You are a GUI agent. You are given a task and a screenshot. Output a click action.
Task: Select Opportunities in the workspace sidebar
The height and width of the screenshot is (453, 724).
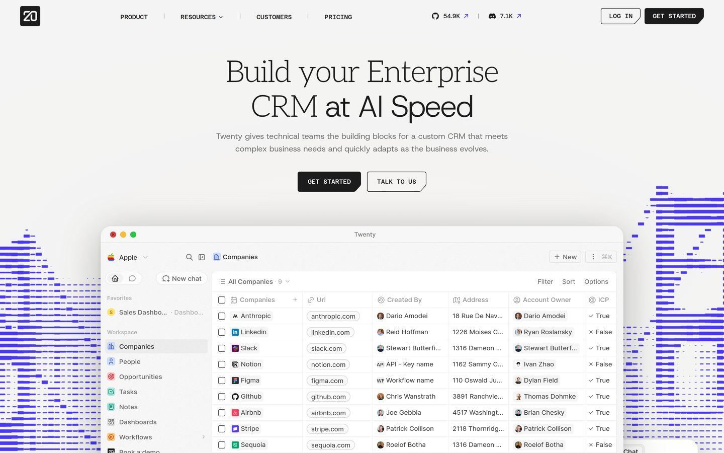point(157,376)
